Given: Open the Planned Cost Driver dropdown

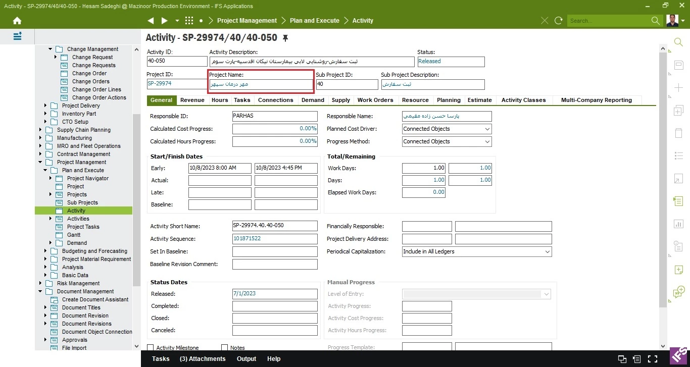Looking at the screenshot, I should 487,129.
